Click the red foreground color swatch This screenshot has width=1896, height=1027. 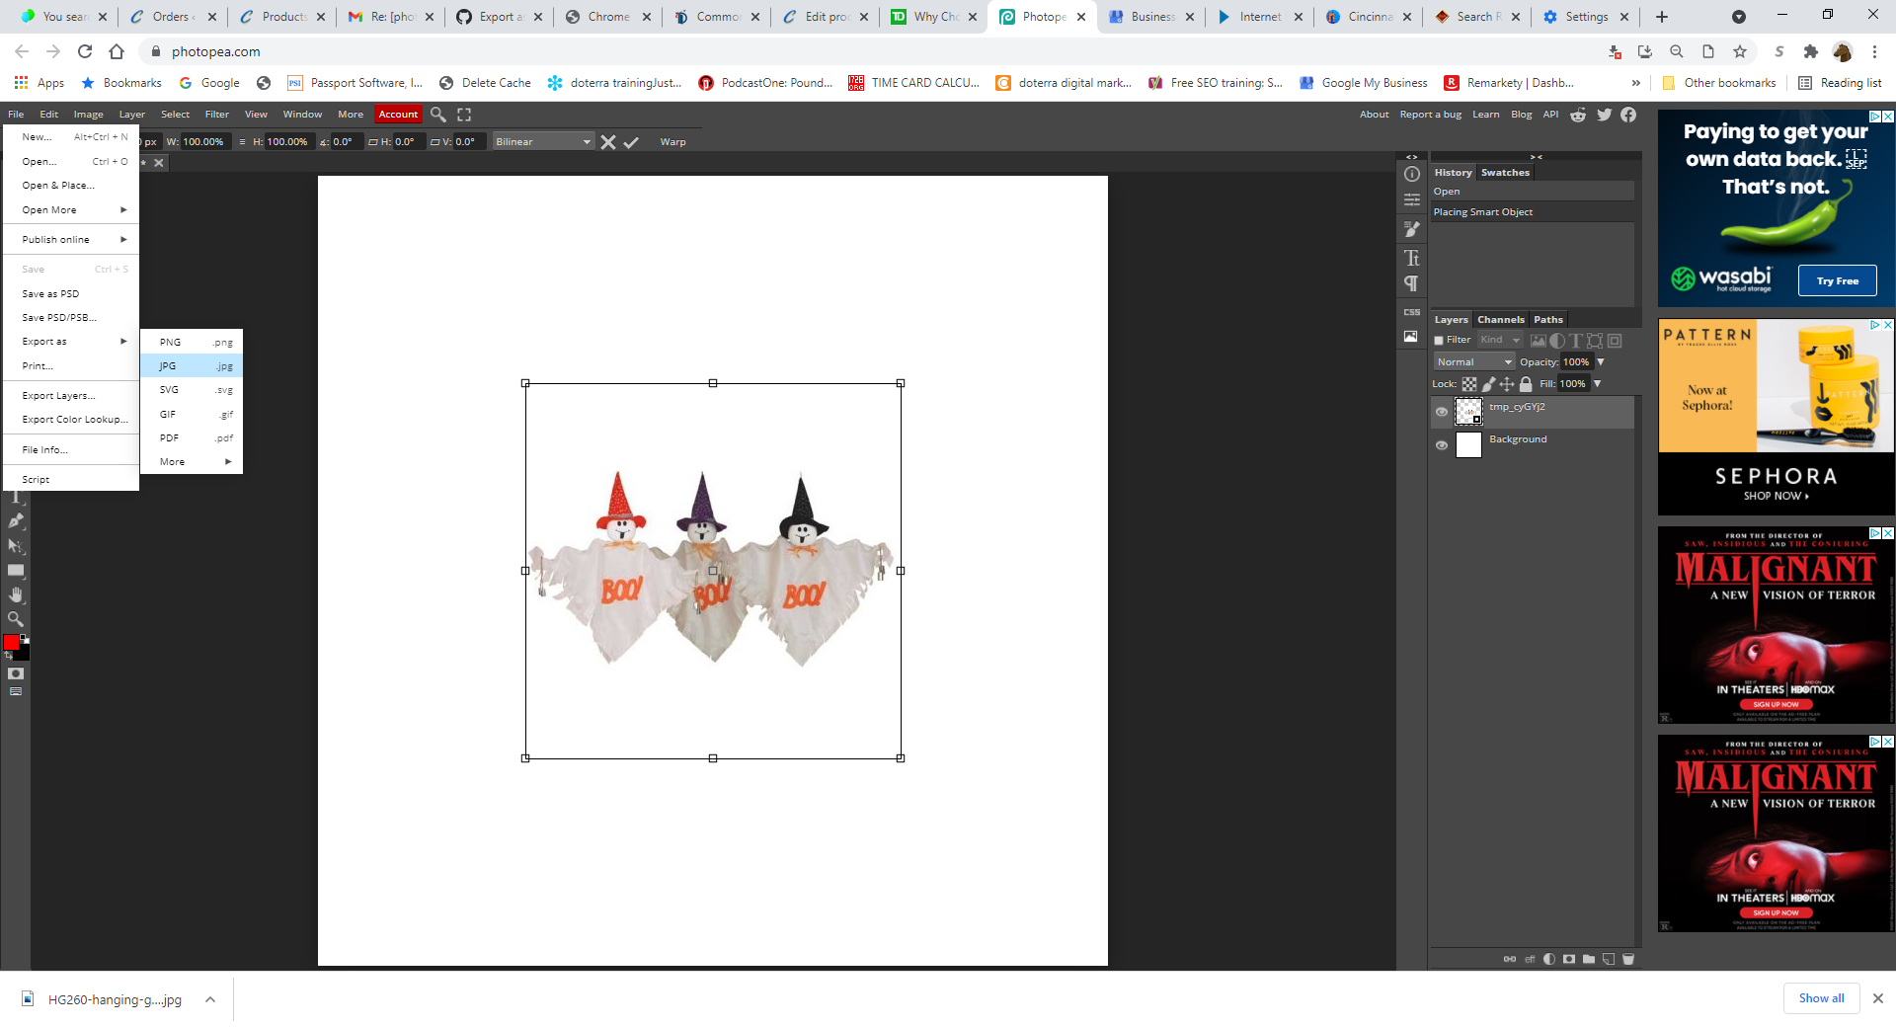[x=13, y=642]
